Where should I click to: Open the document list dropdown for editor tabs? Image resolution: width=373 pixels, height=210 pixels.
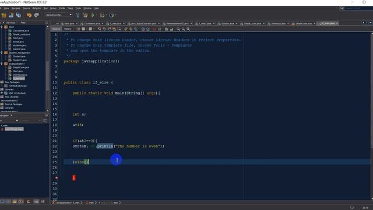pos(371,23)
